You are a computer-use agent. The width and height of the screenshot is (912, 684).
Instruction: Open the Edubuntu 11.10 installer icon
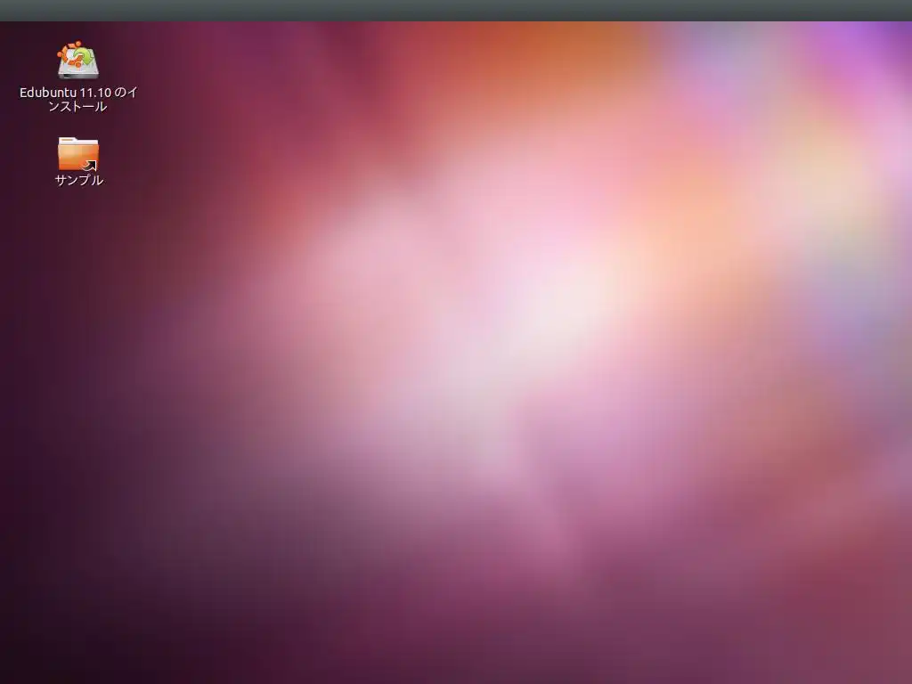(78, 60)
